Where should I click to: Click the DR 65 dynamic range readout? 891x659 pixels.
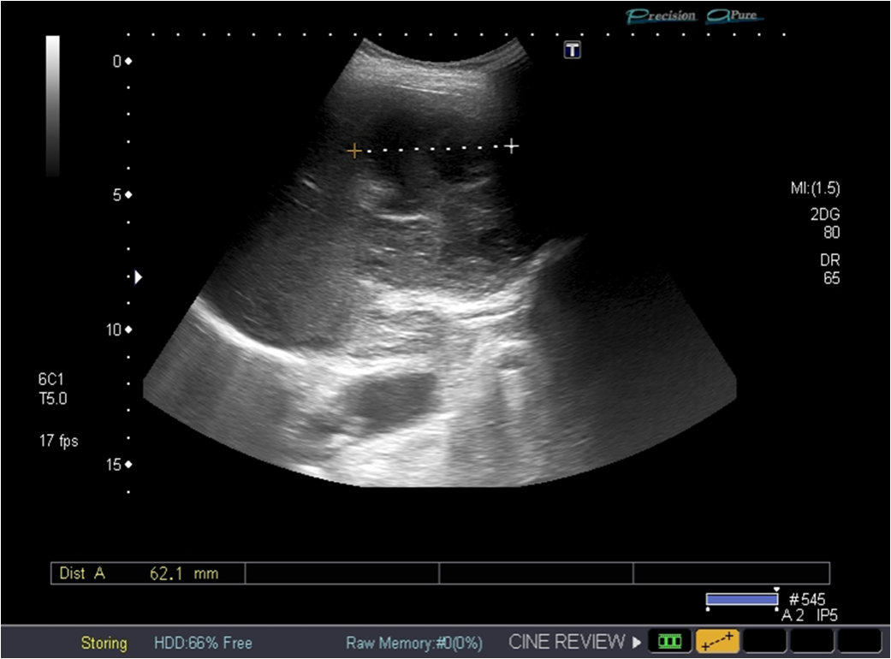[x=830, y=270]
